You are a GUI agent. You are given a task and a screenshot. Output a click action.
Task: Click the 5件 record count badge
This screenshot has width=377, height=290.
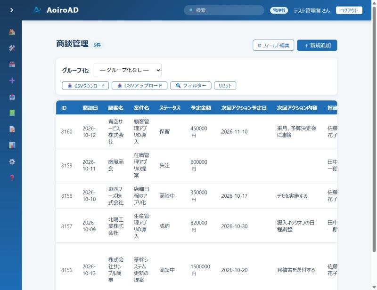coord(97,45)
